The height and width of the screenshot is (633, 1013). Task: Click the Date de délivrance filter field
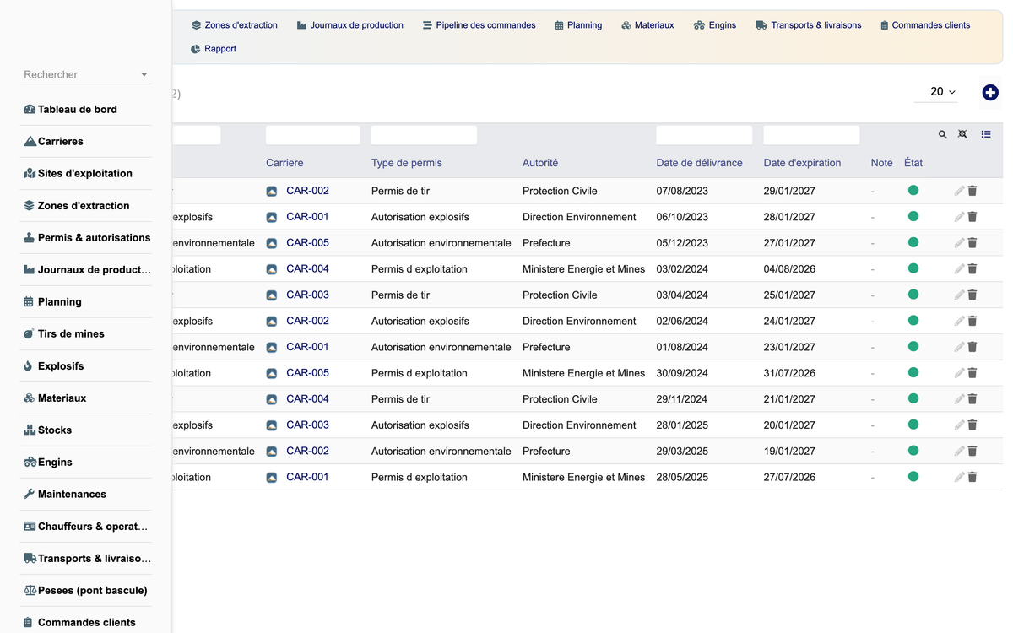(x=704, y=135)
